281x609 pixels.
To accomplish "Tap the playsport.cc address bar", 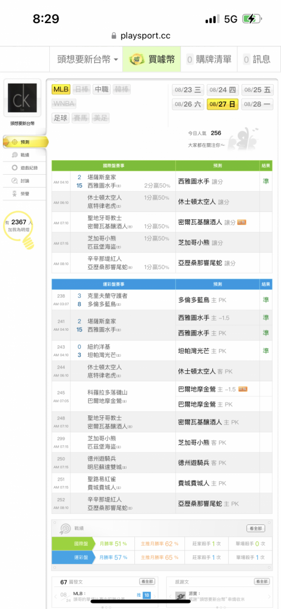I will pyautogui.click(x=140, y=36).
